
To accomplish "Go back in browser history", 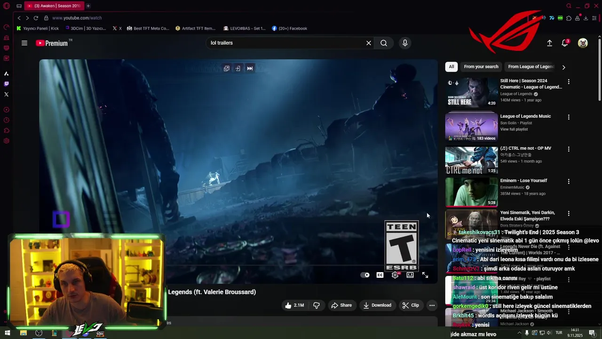I will pos(19,18).
